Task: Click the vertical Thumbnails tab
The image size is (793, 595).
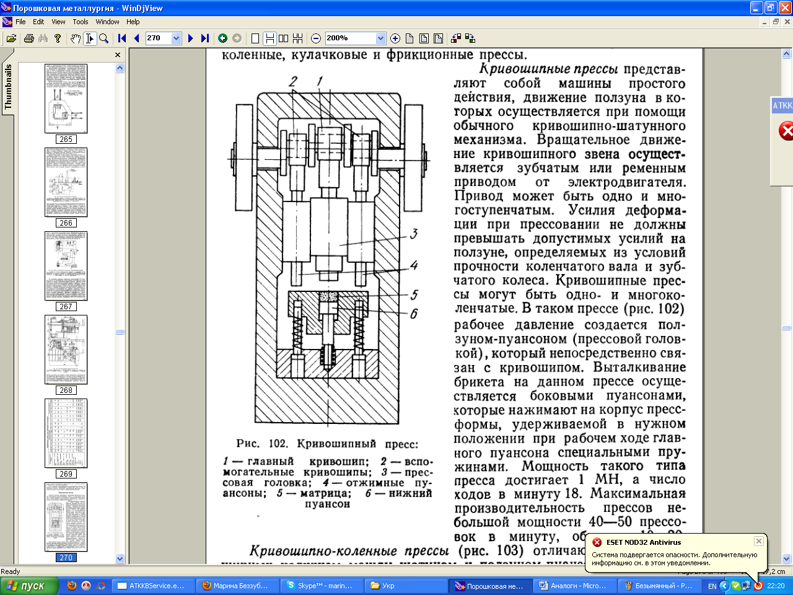Action: (x=8, y=87)
